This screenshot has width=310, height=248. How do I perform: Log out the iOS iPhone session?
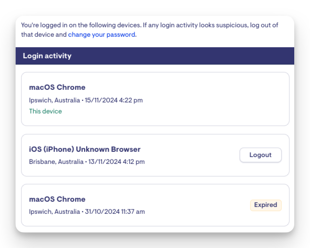(261, 155)
